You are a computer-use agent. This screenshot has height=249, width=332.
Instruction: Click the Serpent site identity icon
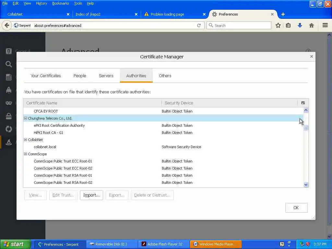click(16, 25)
